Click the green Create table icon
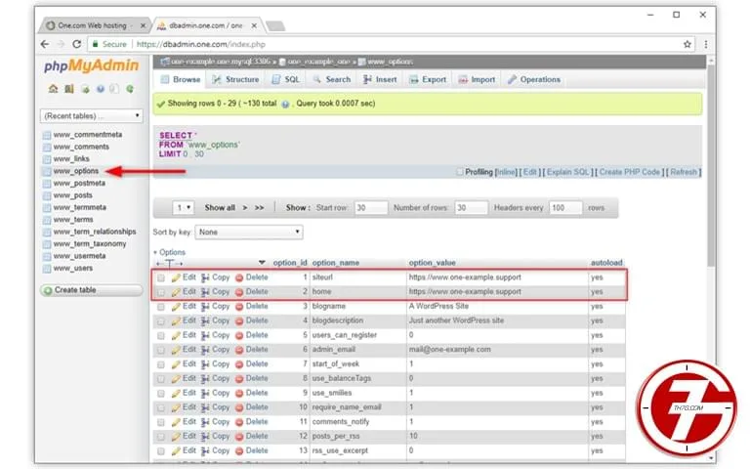 (48, 290)
